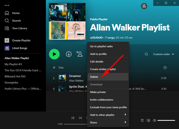Open My Playlist #3 in sidebar
This screenshot has height=129, width=179.
pyautogui.click(x=13, y=64)
